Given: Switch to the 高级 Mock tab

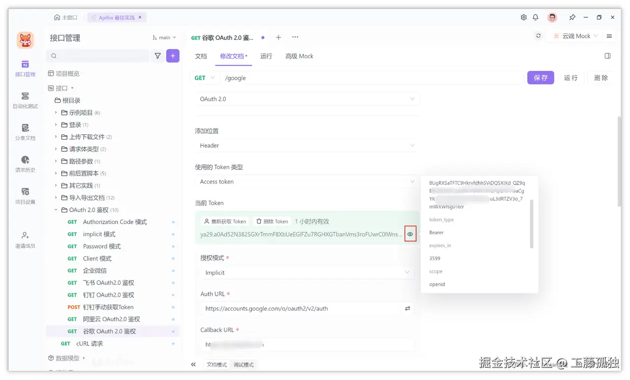Looking at the screenshot, I should [x=299, y=56].
